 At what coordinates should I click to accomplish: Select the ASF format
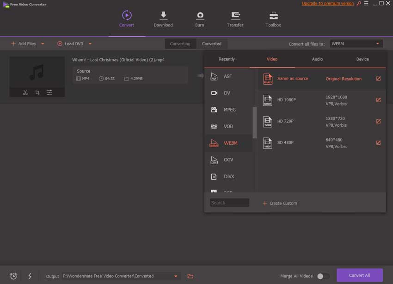(x=229, y=76)
